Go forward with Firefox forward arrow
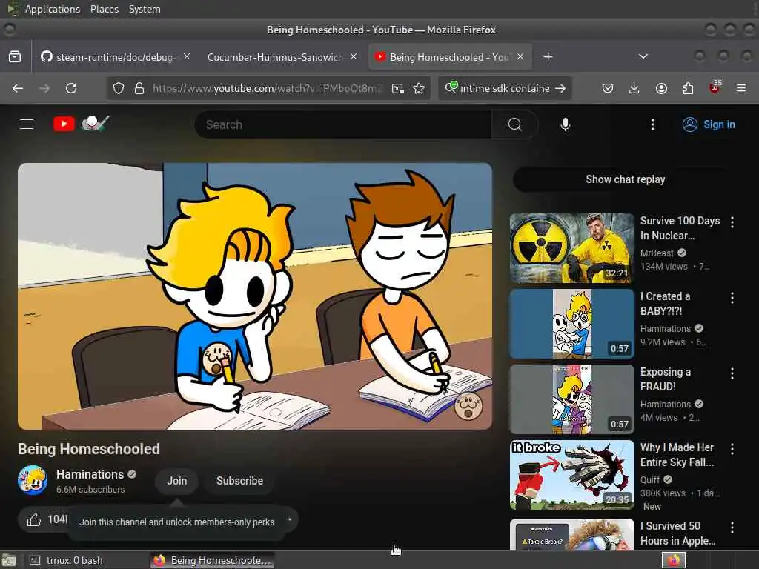759x569 pixels. (44, 88)
